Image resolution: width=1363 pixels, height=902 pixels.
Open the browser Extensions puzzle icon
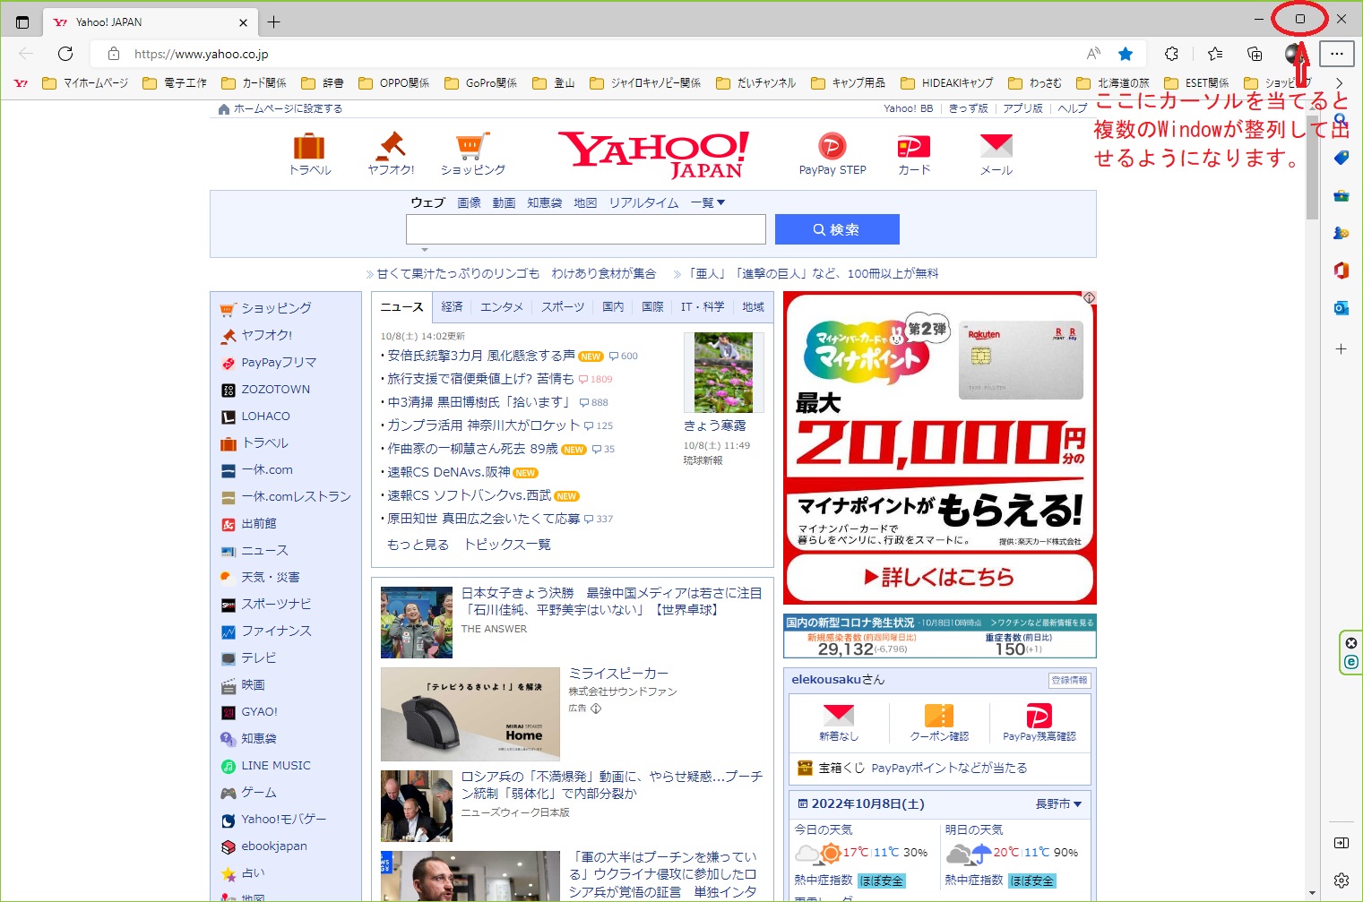pyautogui.click(x=1171, y=54)
